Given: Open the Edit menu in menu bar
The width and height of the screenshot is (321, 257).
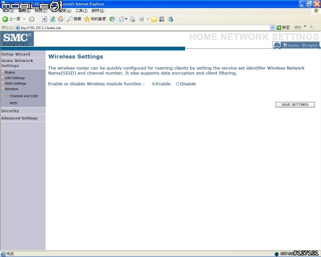Looking at the screenshot, I should pos(25,11).
